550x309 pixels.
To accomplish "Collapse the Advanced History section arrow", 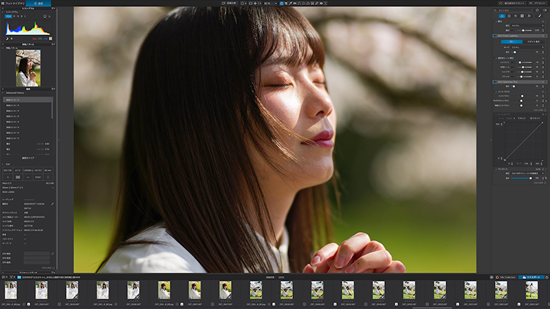I will 3,93.
